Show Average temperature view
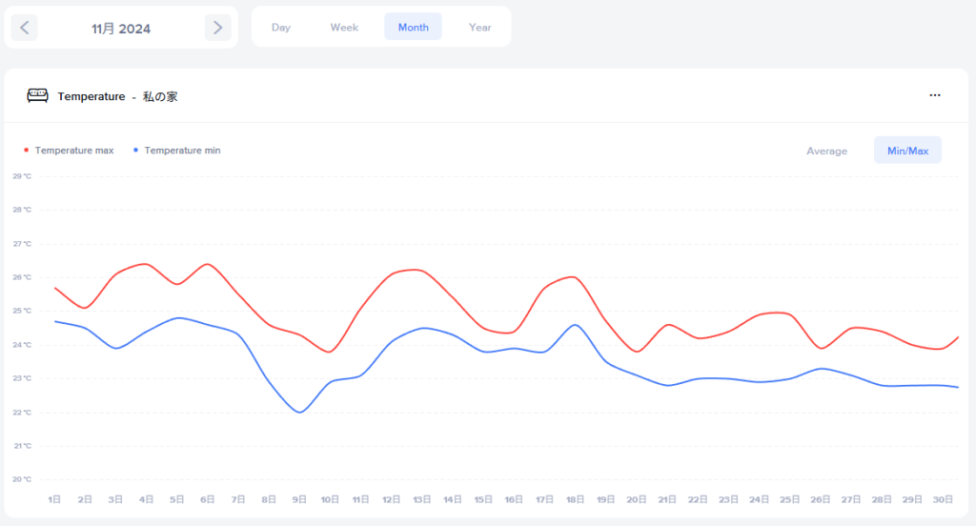 (826, 151)
